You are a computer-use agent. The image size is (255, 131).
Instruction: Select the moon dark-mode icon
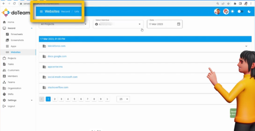[249, 11]
